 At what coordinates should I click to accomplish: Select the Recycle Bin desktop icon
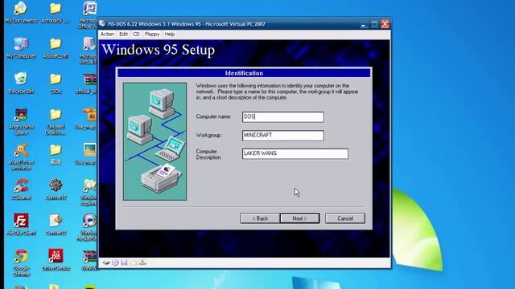(x=21, y=83)
